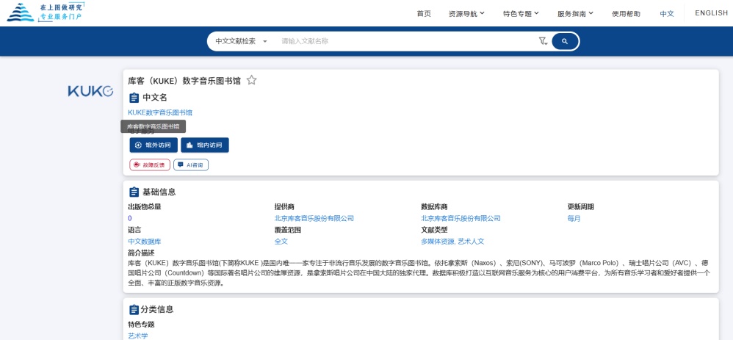Switch language to ENGLISH
This screenshot has width=733, height=340.
coord(711,13)
